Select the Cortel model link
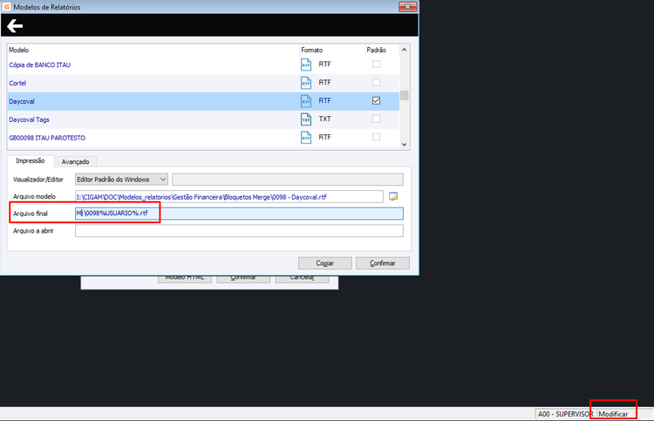The width and height of the screenshot is (654, 421). 17,84
